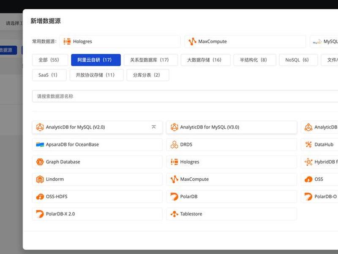Image resolution: width=338 pixels, height=254 pixels.
Task: Select the PolarDB-X 2.0 text
Action: [60, 214]
